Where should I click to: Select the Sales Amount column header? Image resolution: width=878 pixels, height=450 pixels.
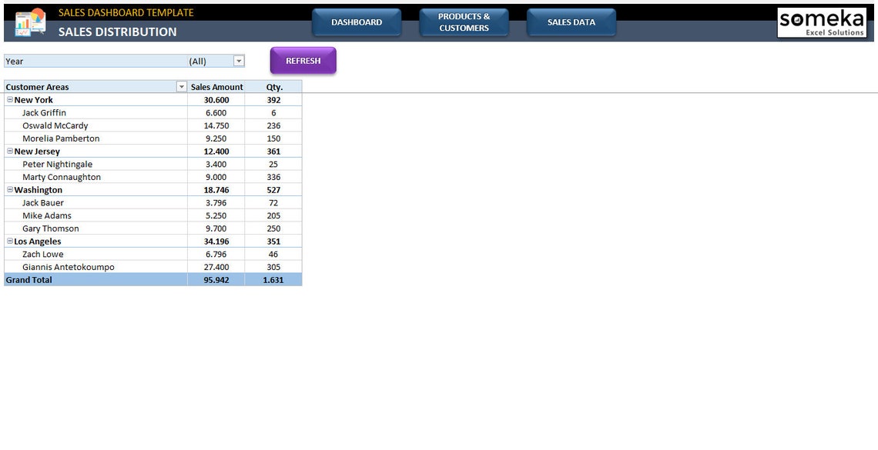(x=216, y=86)
